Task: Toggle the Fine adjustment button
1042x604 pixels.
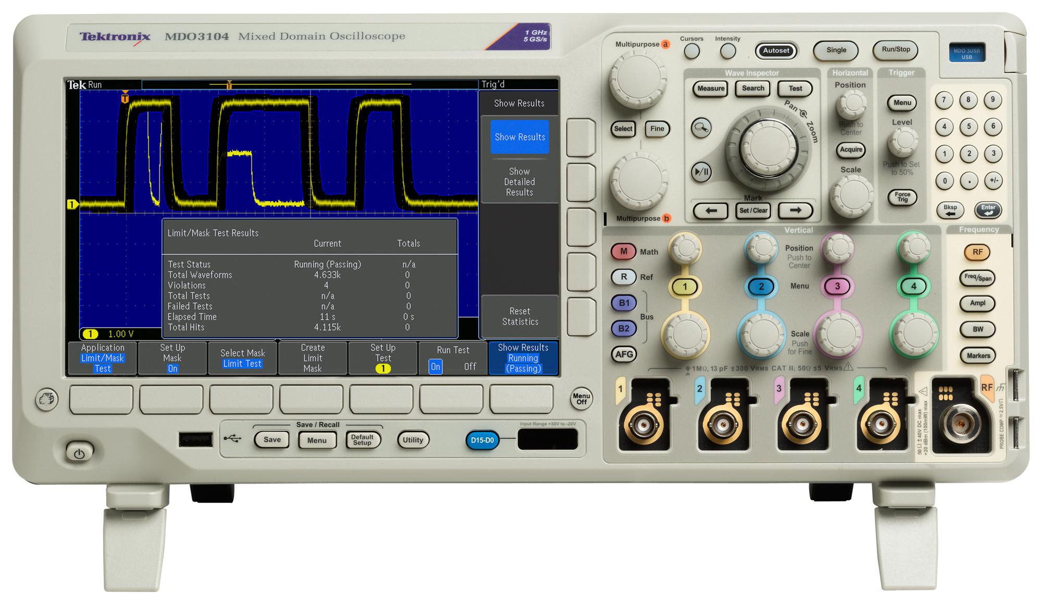Action: click(x=657, y=129)
